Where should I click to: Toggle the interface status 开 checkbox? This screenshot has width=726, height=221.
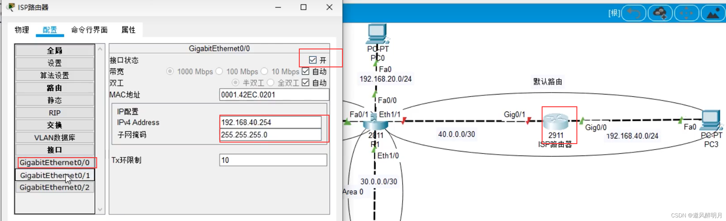[x=313, y=60]
